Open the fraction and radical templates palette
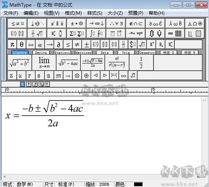Image resolution: width=209 pixels, height=187 pixels. tap(37, 33)
